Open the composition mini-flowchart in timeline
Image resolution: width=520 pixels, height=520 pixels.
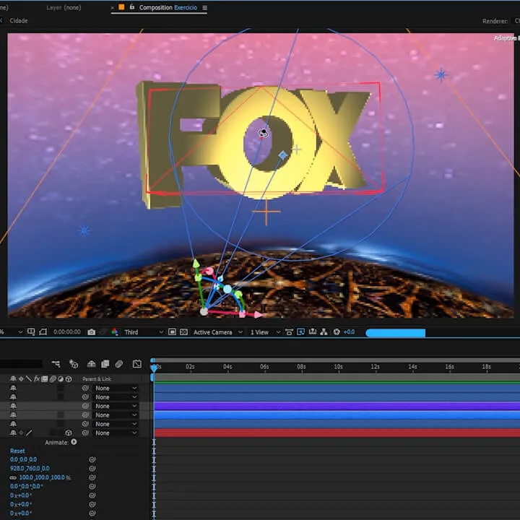[x=56, y=364]
